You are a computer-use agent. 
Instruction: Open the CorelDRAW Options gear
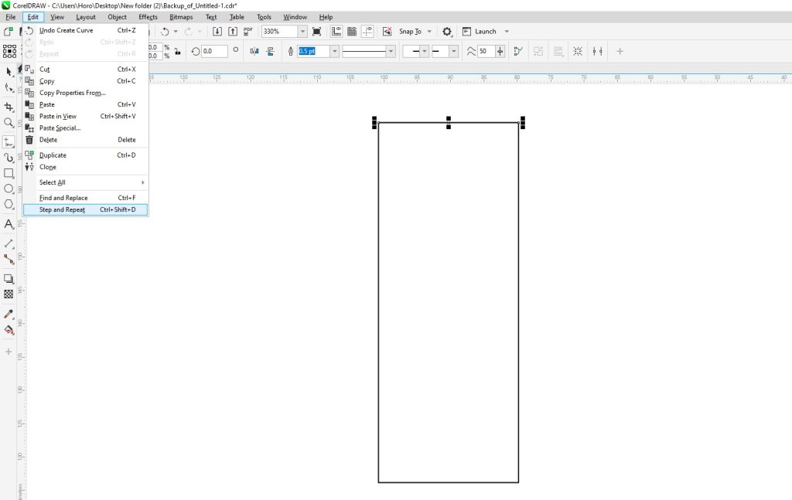446,32
